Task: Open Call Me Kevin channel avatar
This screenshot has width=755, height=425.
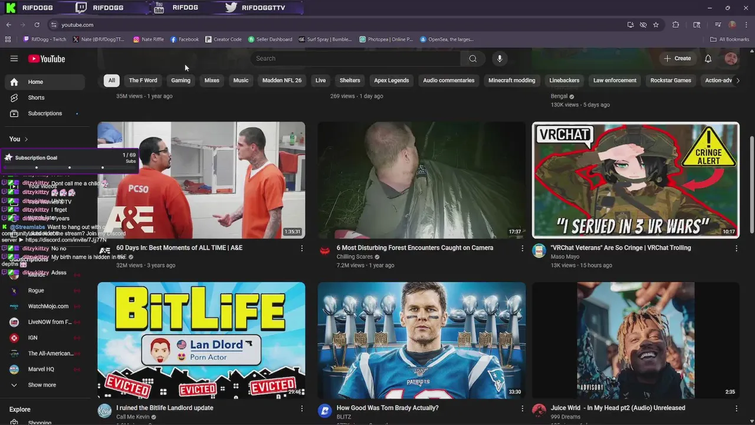Action: click(x=104, y=411)
